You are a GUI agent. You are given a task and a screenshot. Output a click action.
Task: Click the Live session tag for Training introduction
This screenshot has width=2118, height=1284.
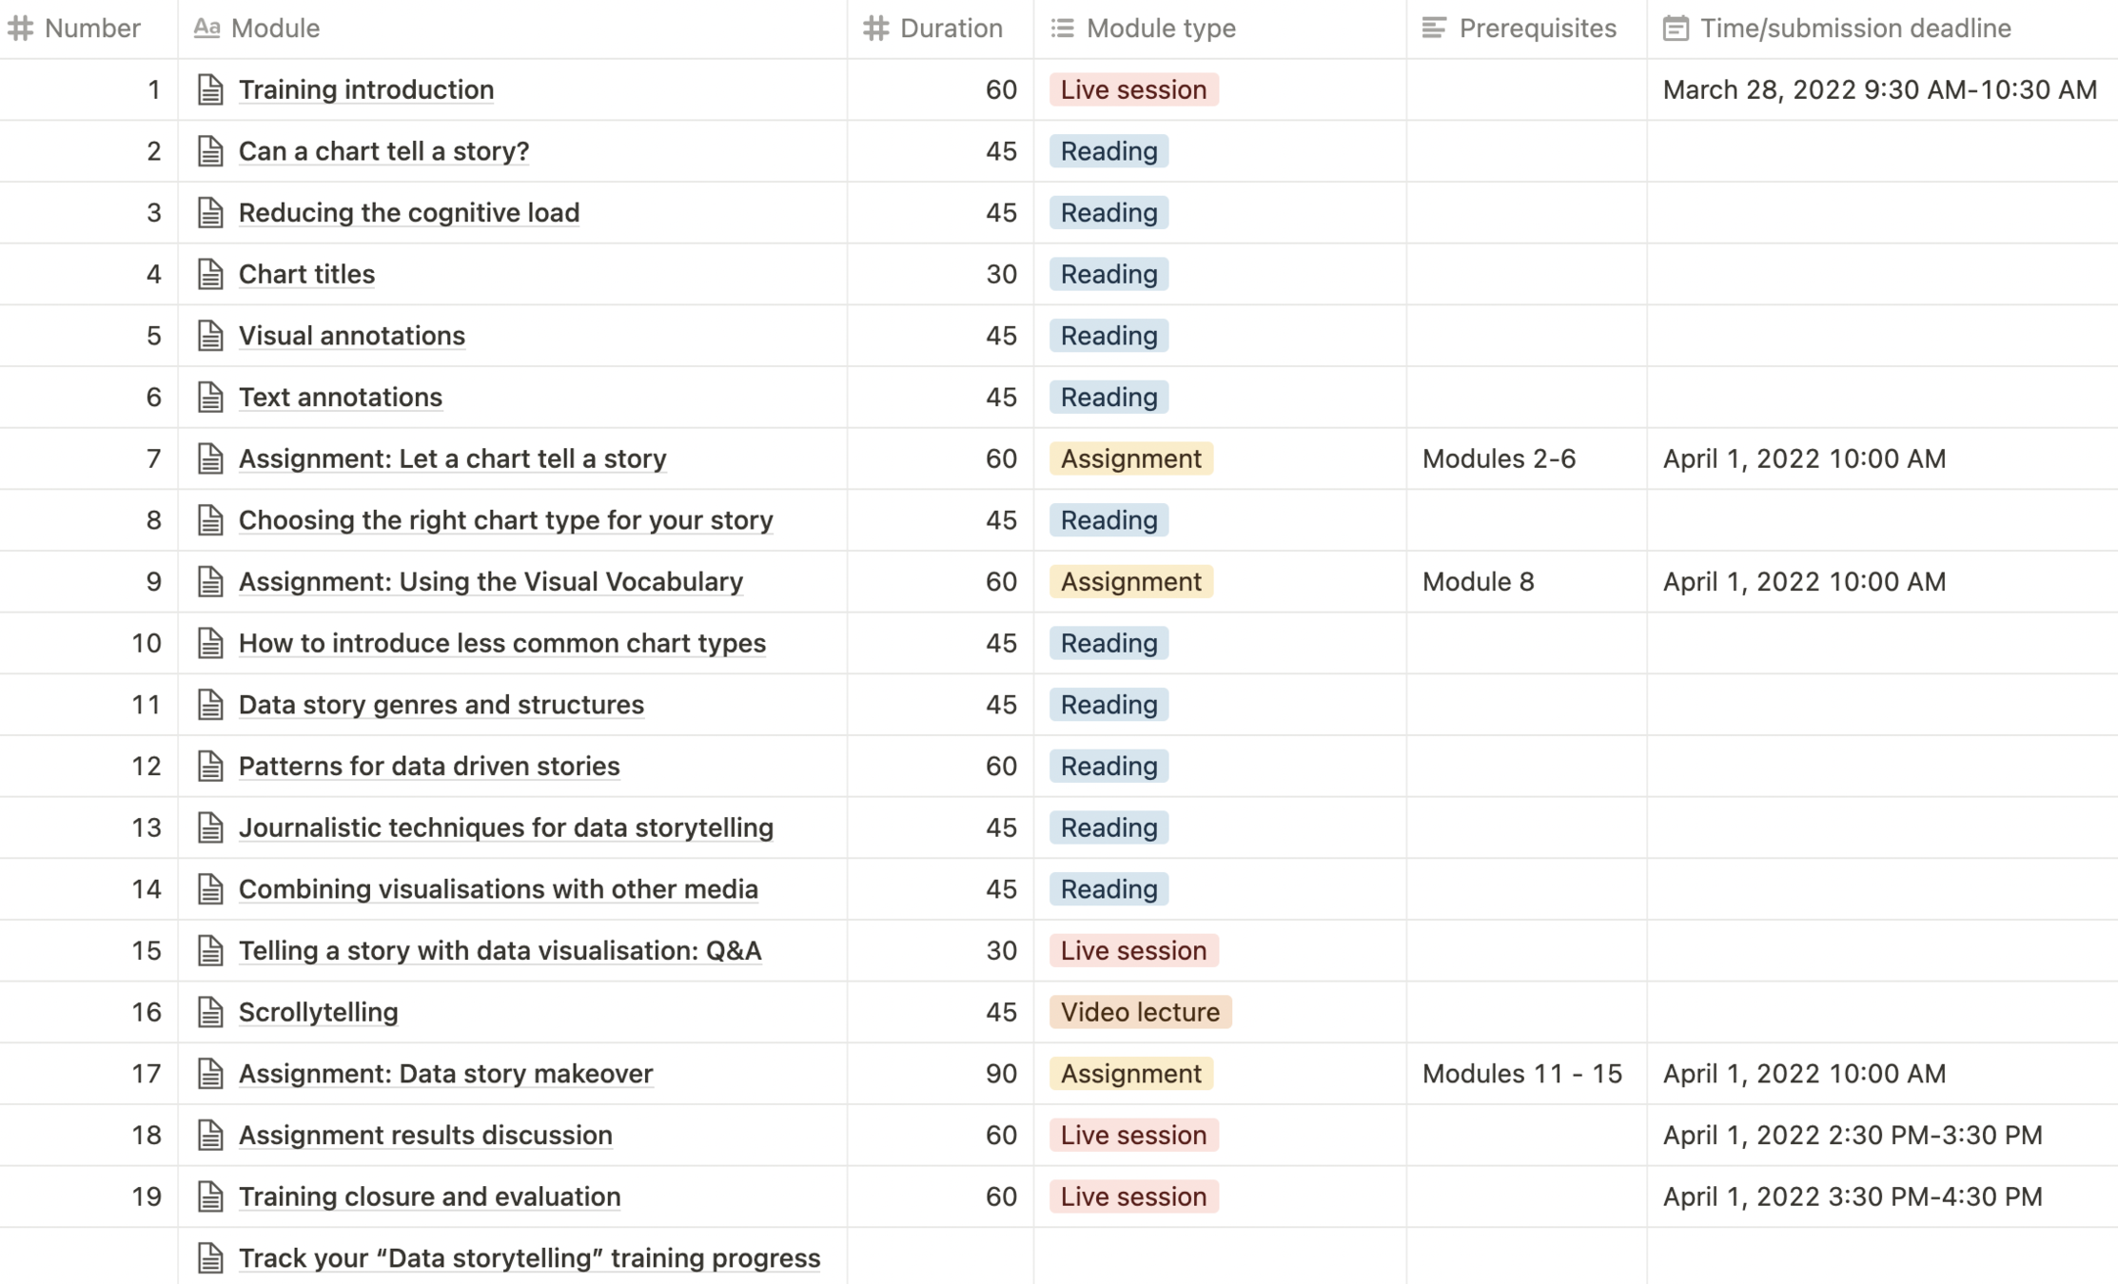click(1133, 89)
